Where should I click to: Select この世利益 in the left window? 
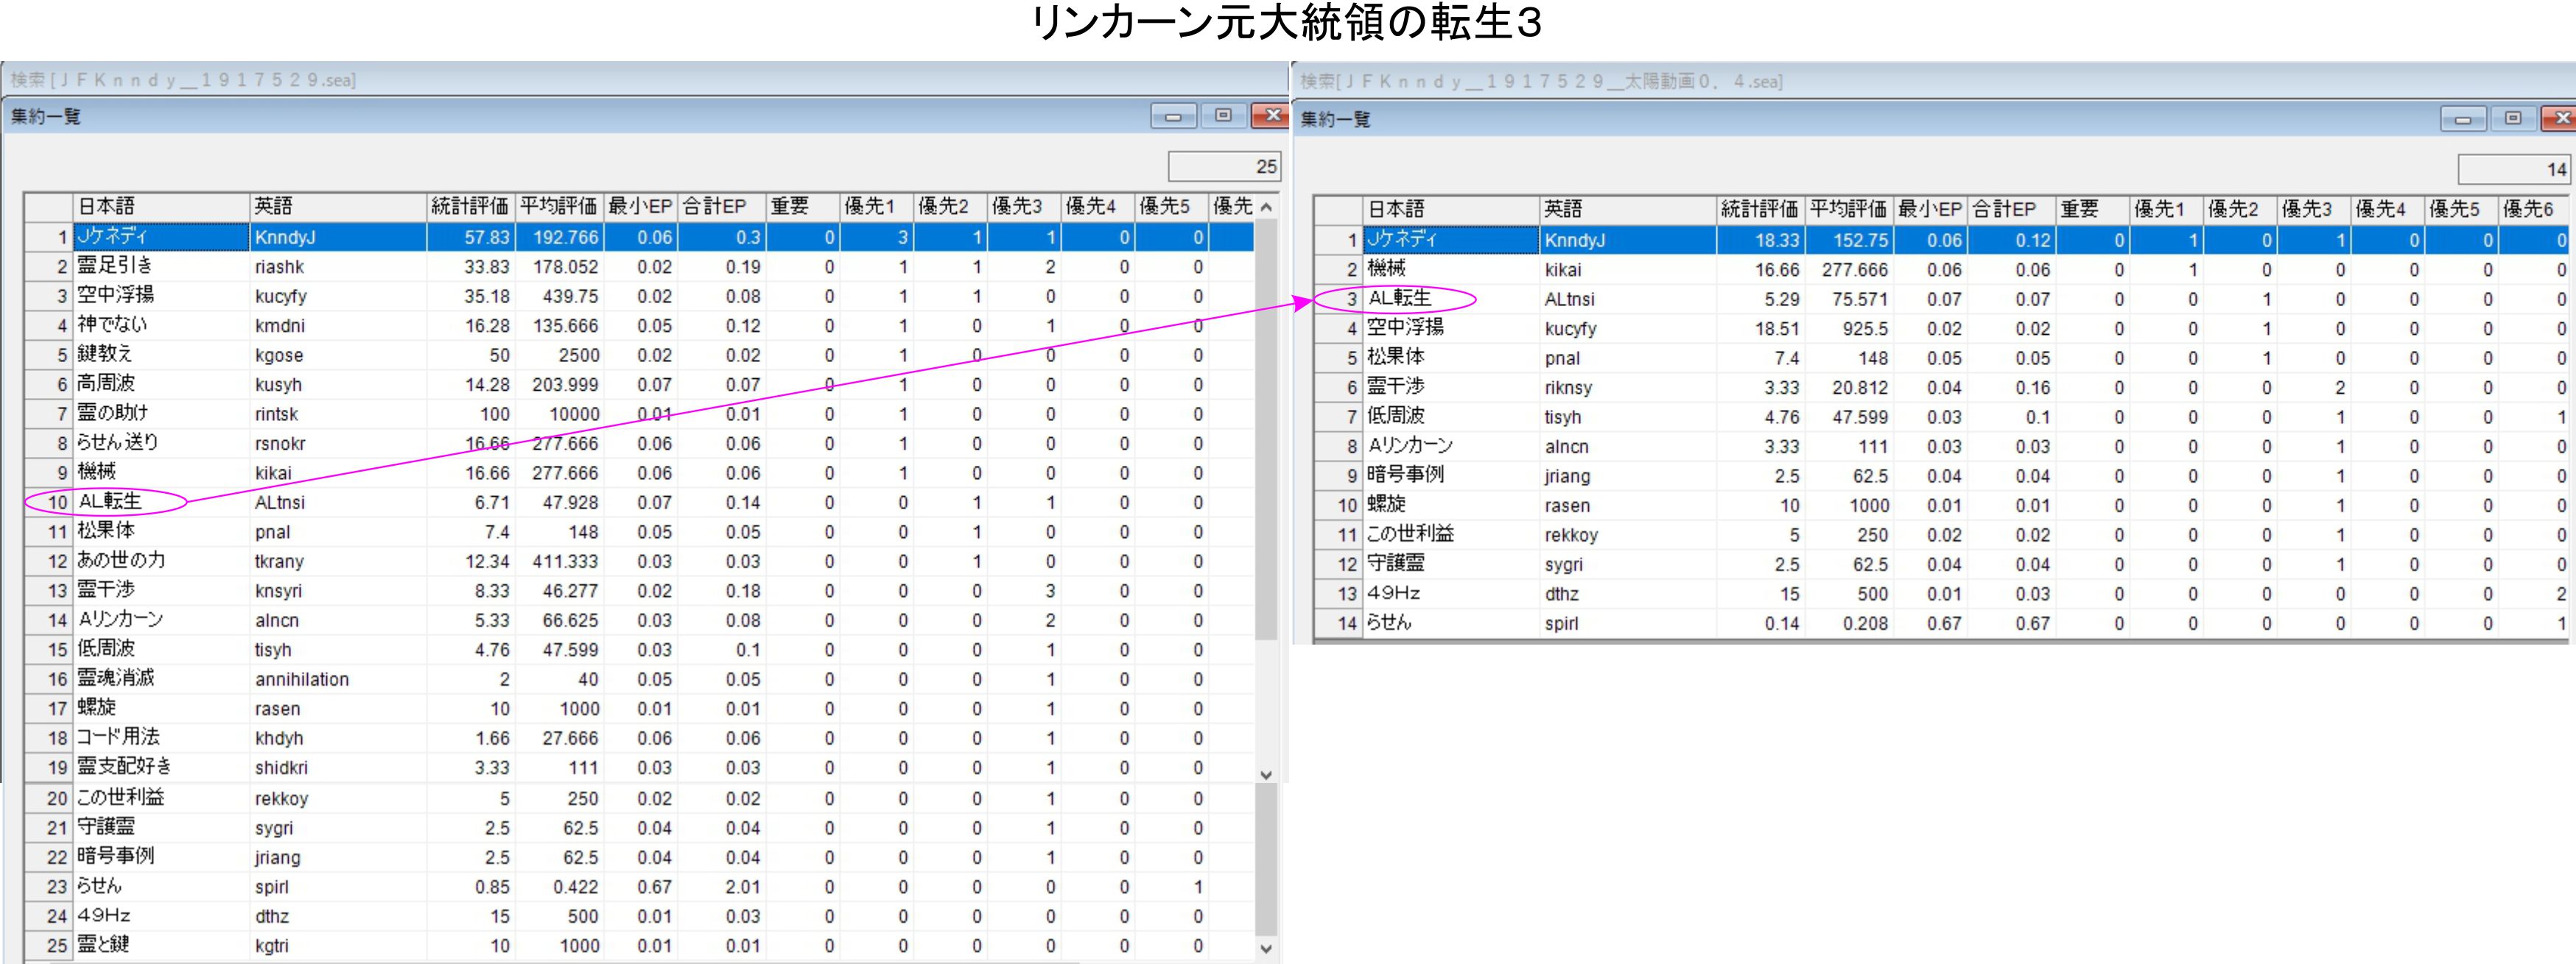[639, 798]
